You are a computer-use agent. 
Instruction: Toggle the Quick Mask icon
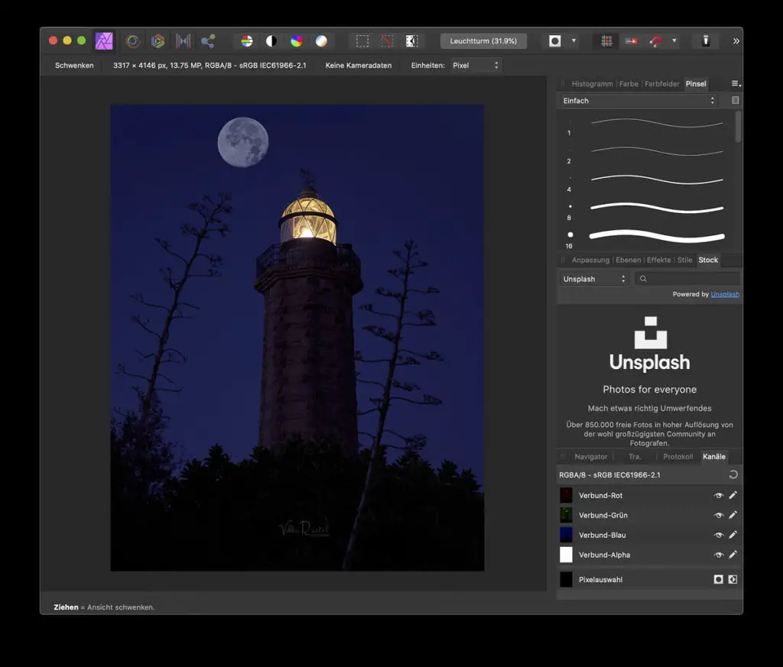[x=555, y=41]
